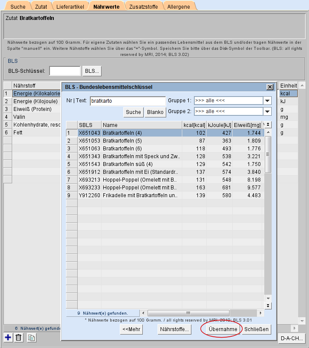The width and height of the screenshot is (309, 348).
Task: Select Energie (Kilokalorie) nutrient row
Action: click(33, 94)
